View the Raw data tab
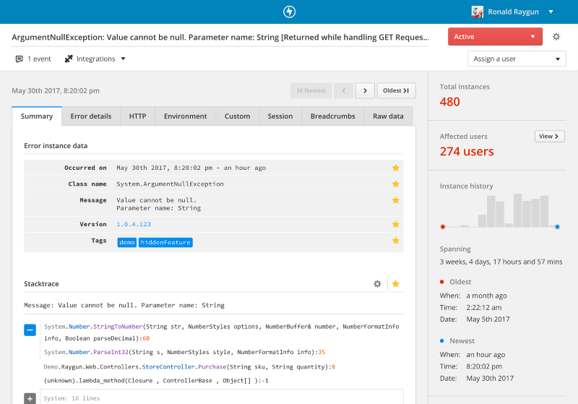This screenshot has width=578, height=404. click(388, 116)
